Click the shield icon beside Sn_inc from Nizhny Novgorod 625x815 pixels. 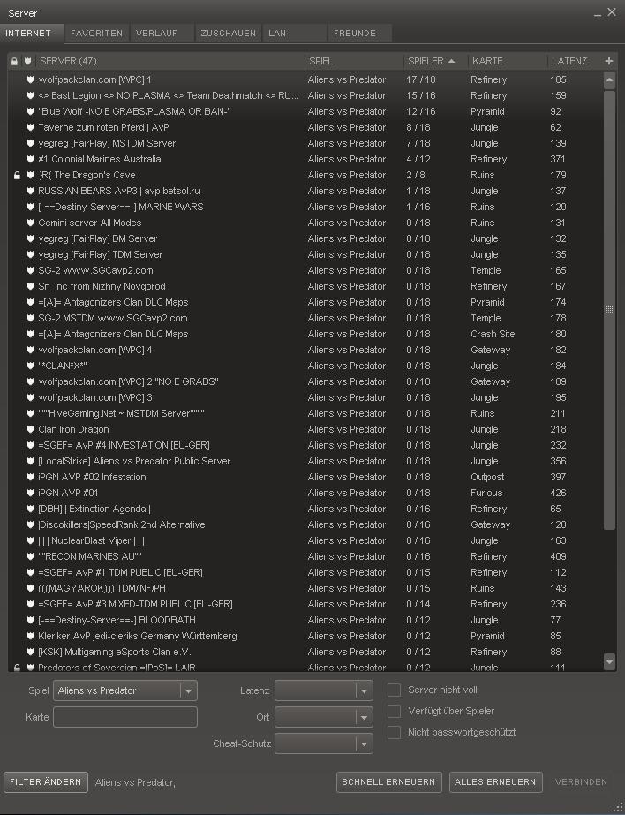(30, 286)
